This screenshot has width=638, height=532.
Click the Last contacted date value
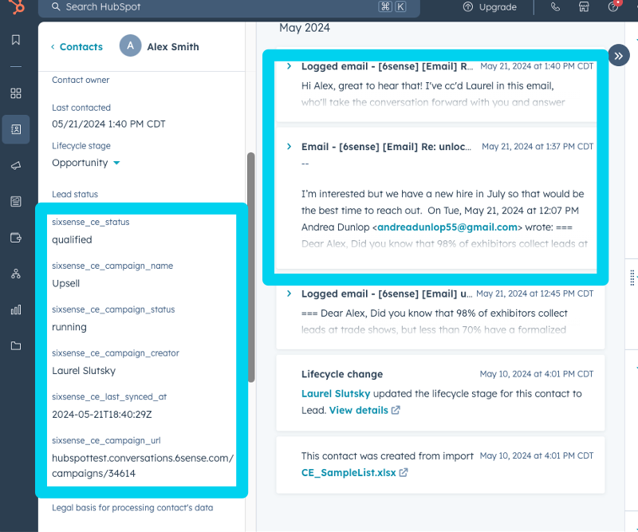(108, 124)
